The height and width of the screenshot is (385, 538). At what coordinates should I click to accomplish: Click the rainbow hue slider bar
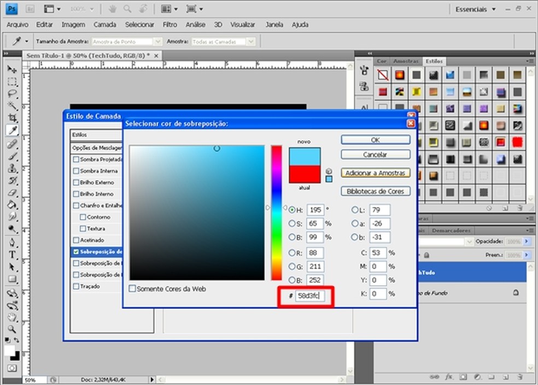(x=276, y=212)
